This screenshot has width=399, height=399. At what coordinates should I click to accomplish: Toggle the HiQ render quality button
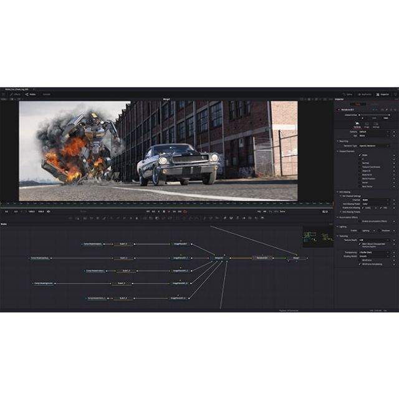[x=259, y=211]
